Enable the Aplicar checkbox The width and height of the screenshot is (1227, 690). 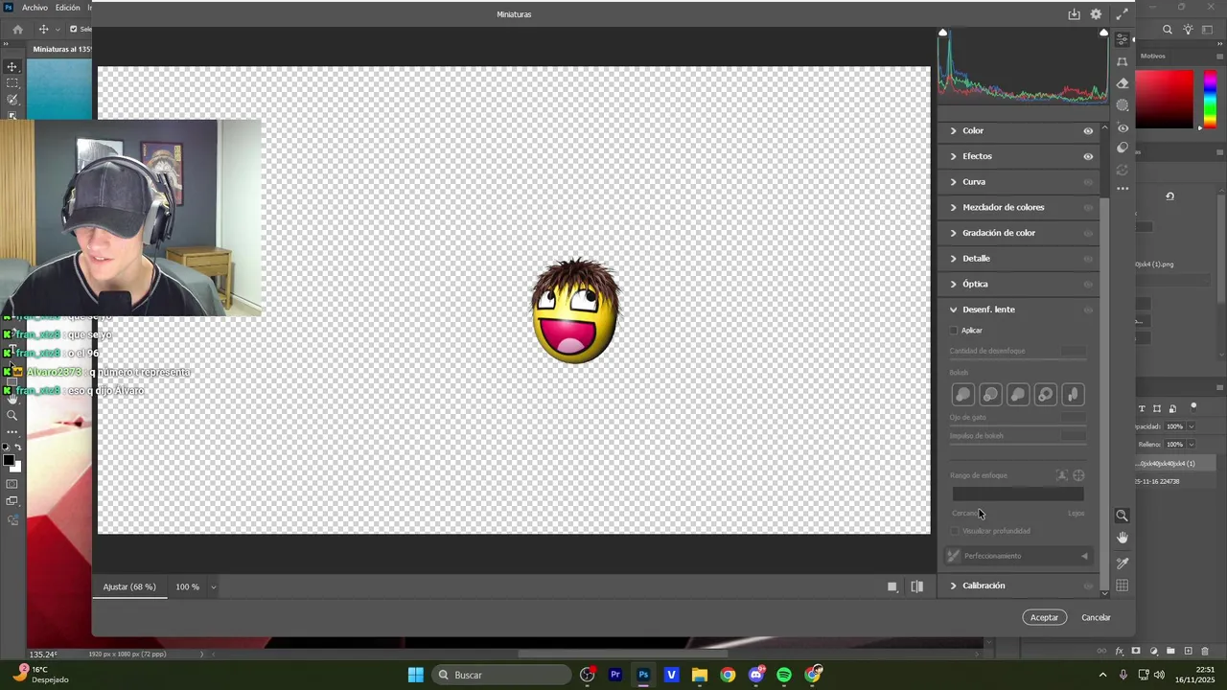point(954,331)
